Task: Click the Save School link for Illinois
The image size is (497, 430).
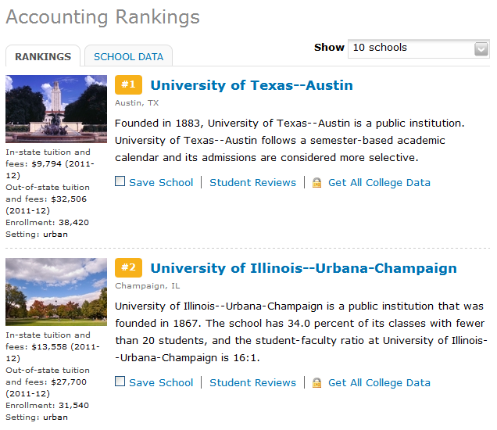Action: (x=161, y=383)
